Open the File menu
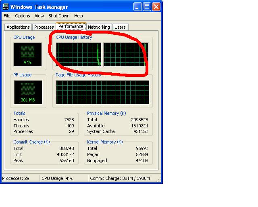Viewport: 258px width, 207px height. pyautogui.click(x=7, y=16)
